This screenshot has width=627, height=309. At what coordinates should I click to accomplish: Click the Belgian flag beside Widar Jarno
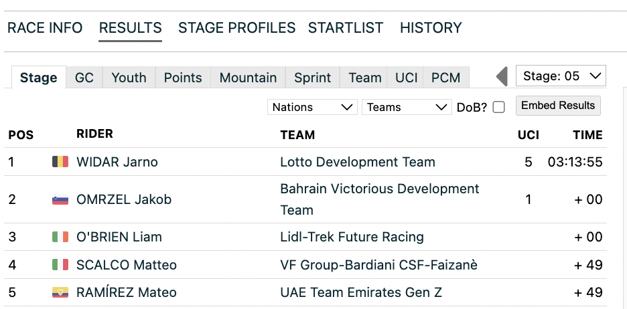coord(60,162)
